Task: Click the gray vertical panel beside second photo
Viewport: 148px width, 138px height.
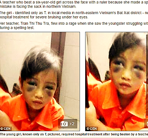Action: [147, 75]
